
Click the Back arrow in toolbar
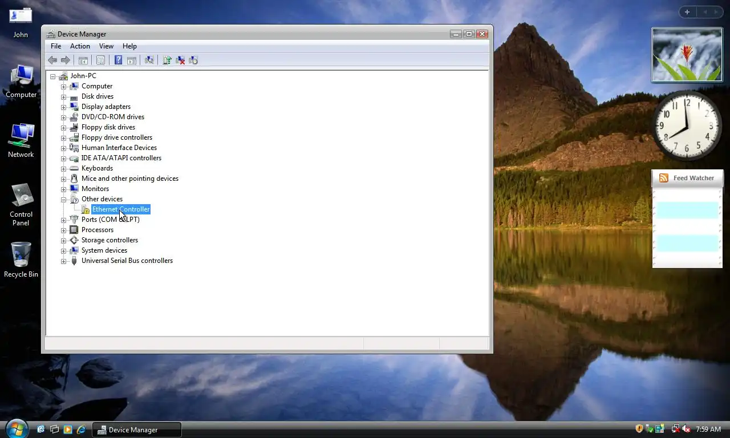click(52, 60)
